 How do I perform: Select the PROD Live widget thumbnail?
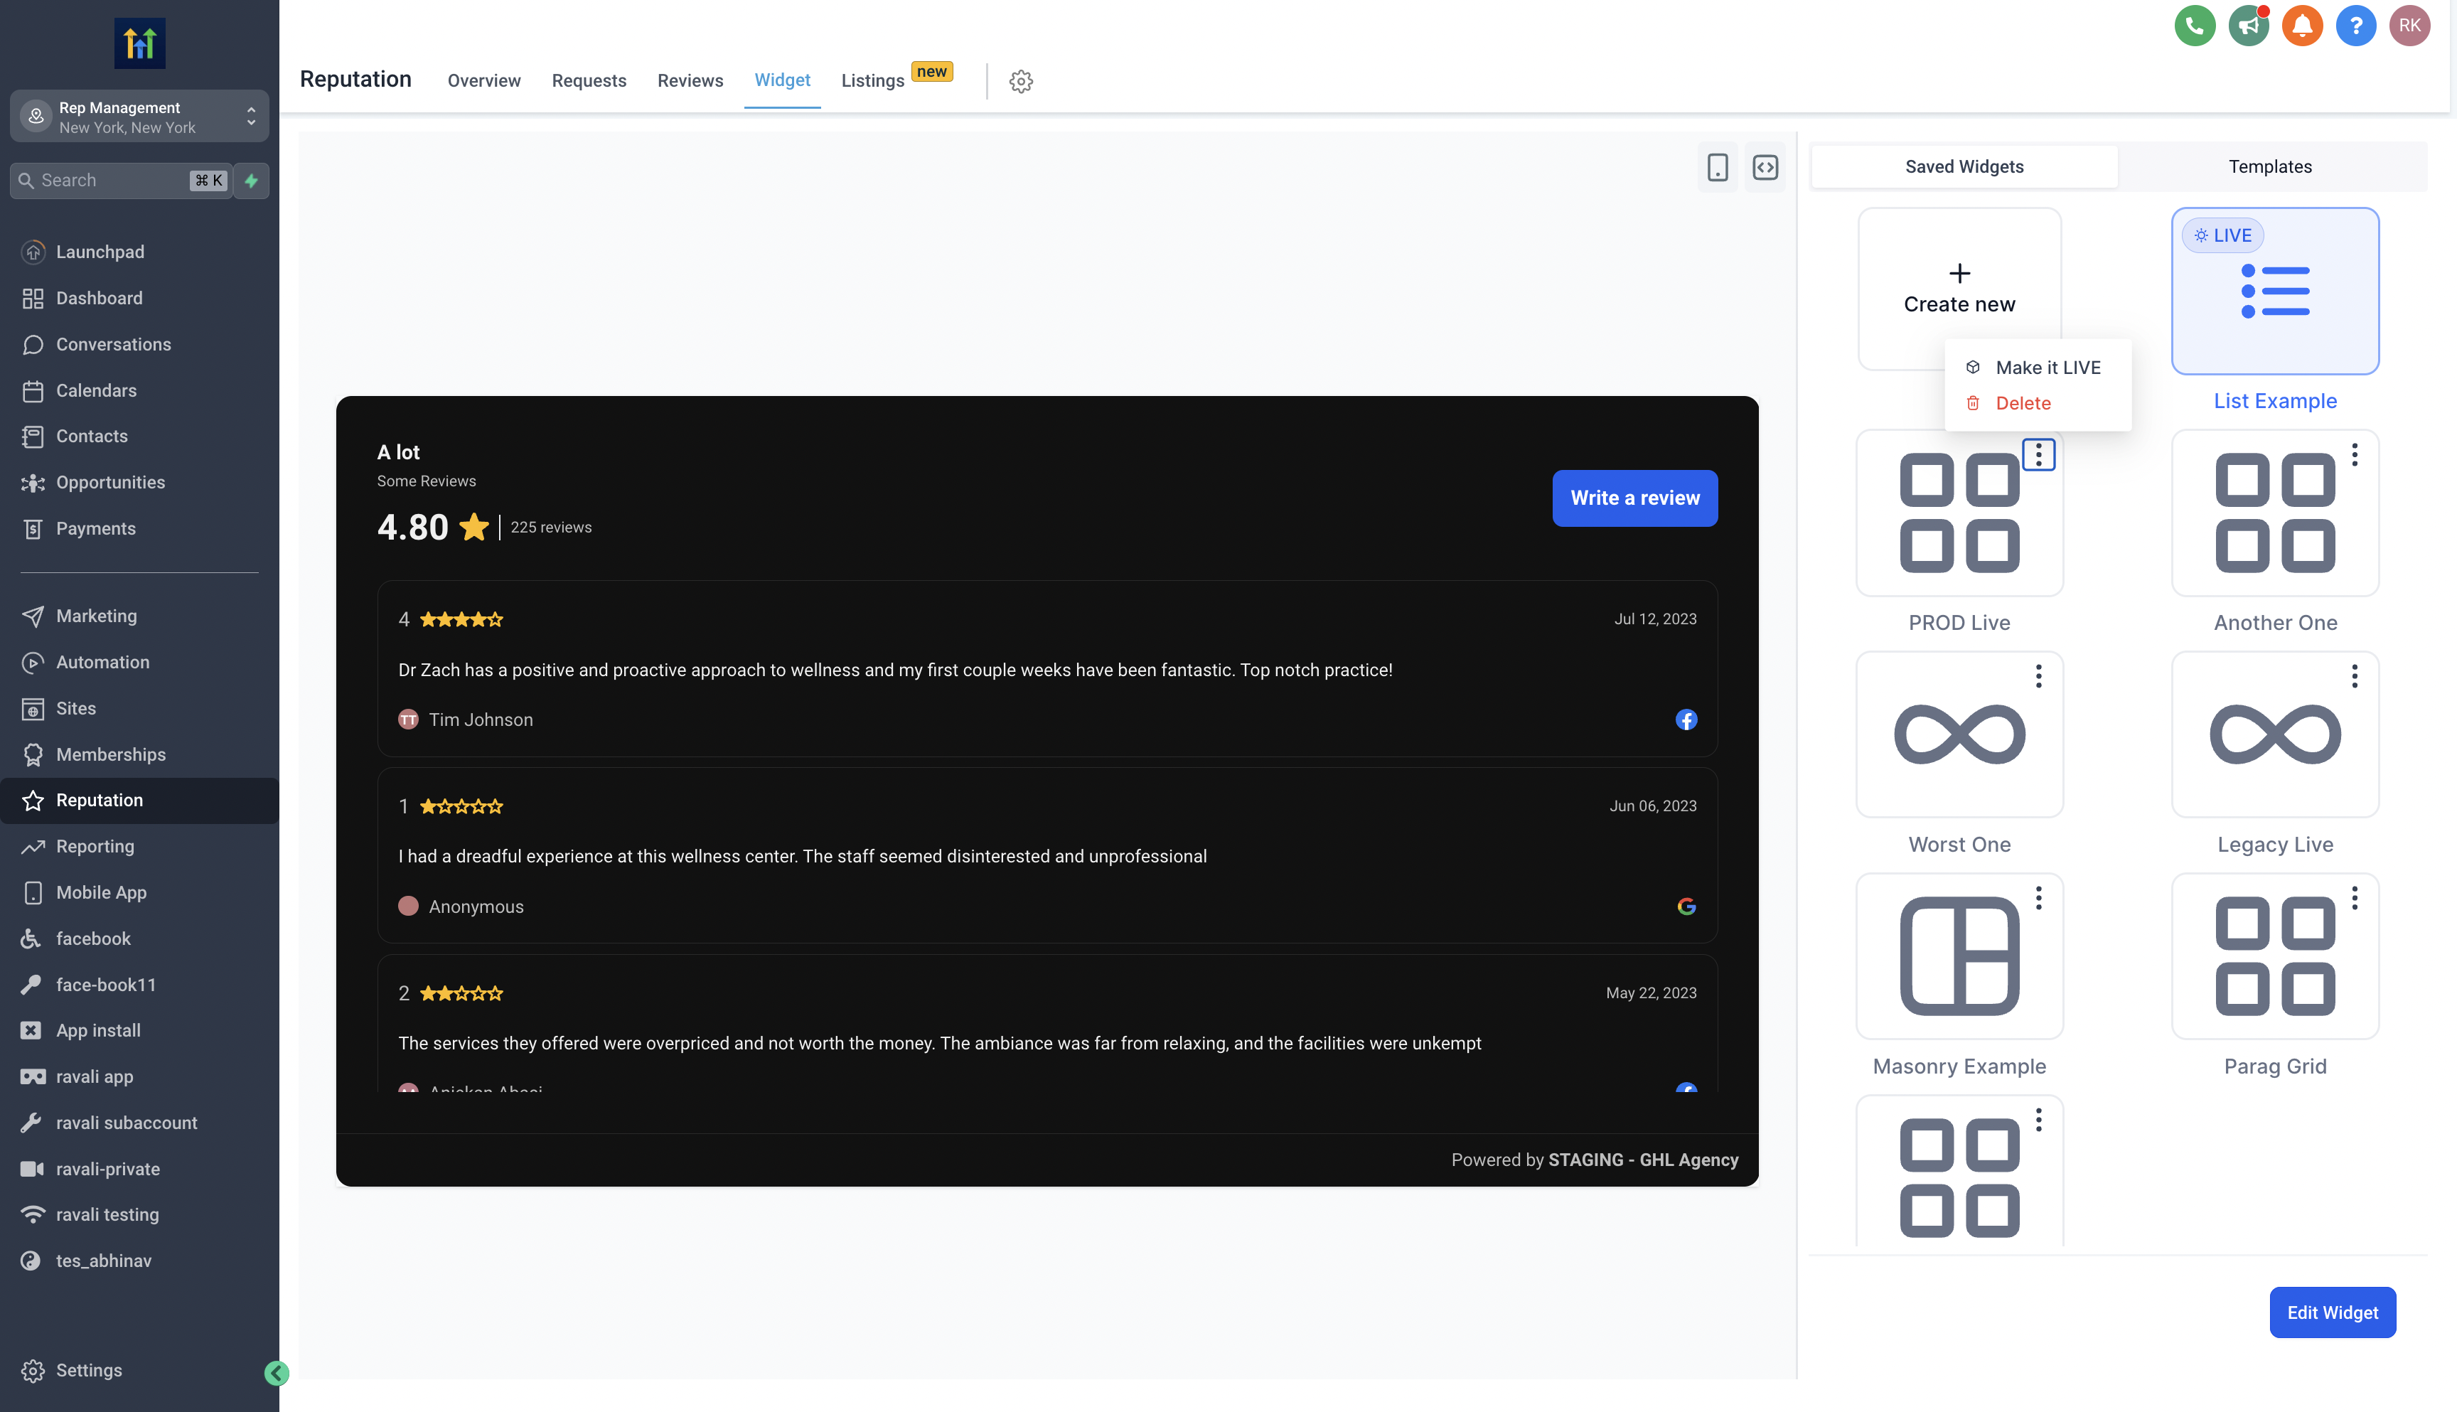(x=1959, y=513)
